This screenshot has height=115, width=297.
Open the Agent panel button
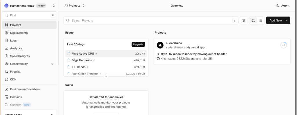[282, 6]
